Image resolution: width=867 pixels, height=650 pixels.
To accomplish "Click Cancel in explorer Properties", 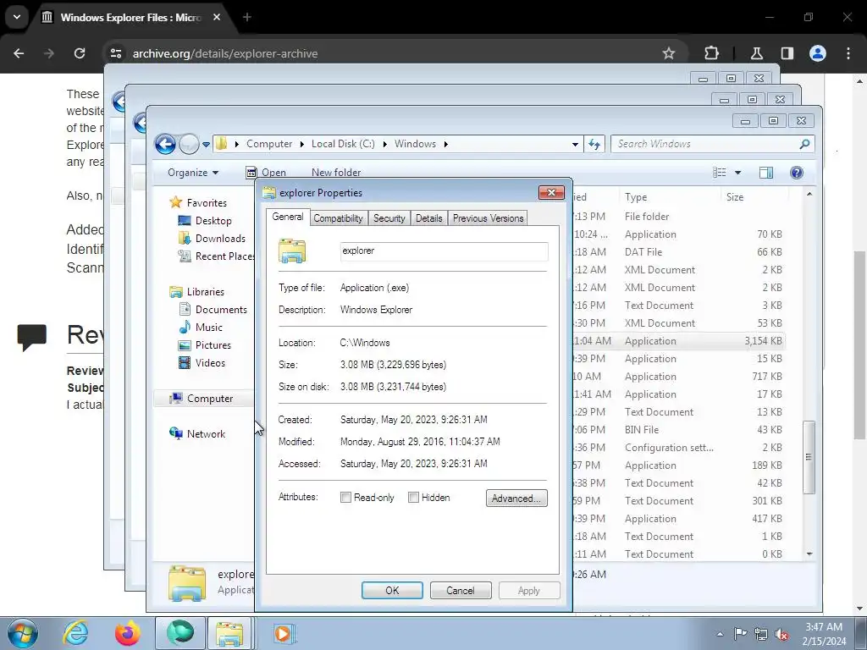I will tap(460, 590).
